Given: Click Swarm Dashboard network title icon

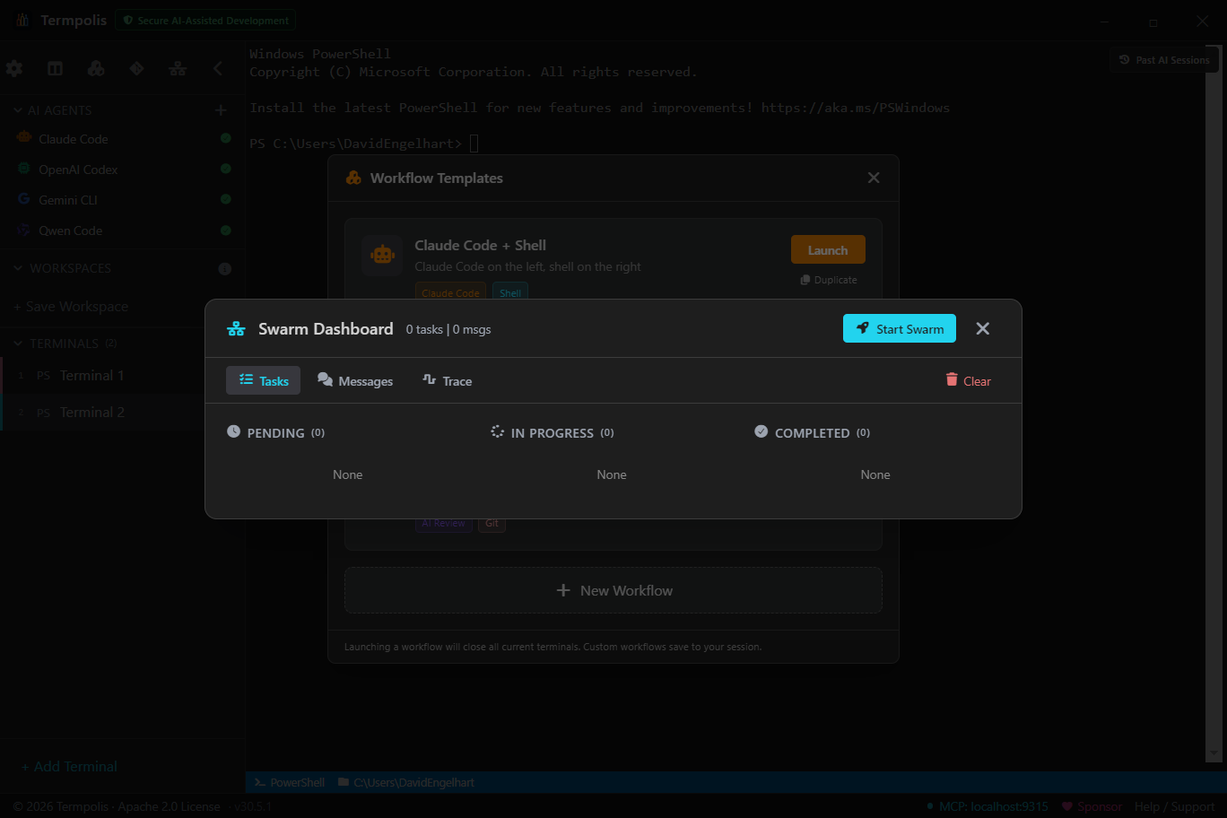Looking at the screenshot, I should 236,329.
